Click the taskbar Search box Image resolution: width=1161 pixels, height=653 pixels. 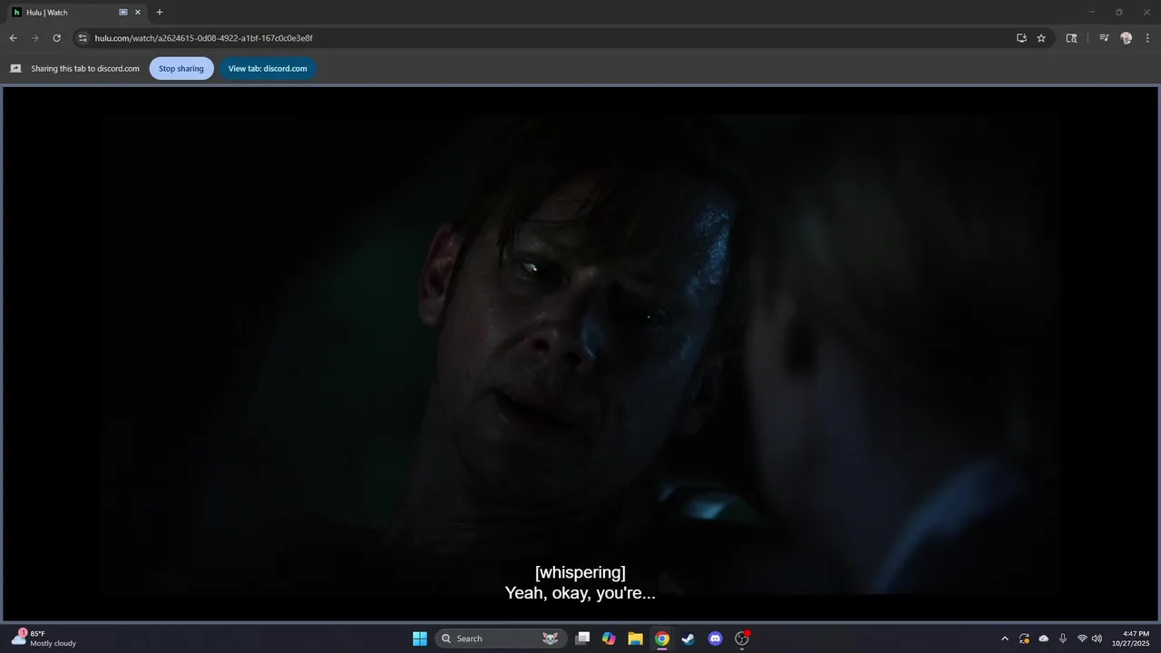(501, 638)
